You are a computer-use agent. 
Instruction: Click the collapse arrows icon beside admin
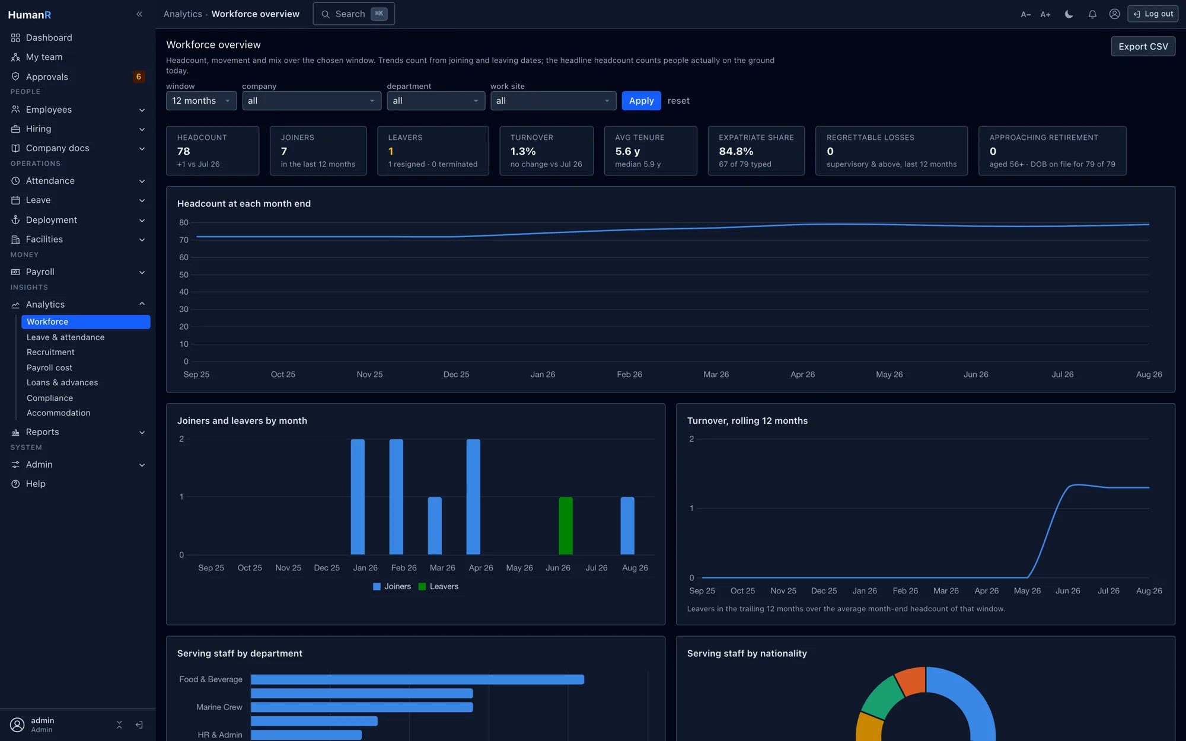coord(119,724)
